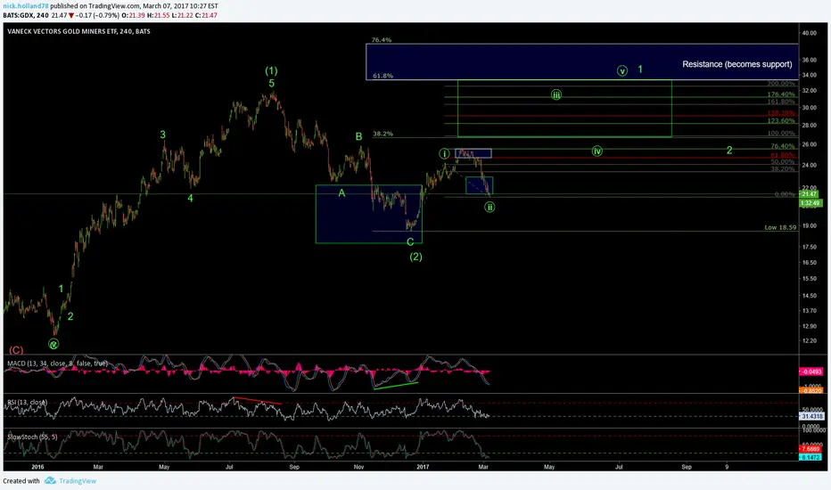Click the cyan 6.1472 stochastic value tag
Viewport: 831px width, 490px height.
[x=810, y=457]
